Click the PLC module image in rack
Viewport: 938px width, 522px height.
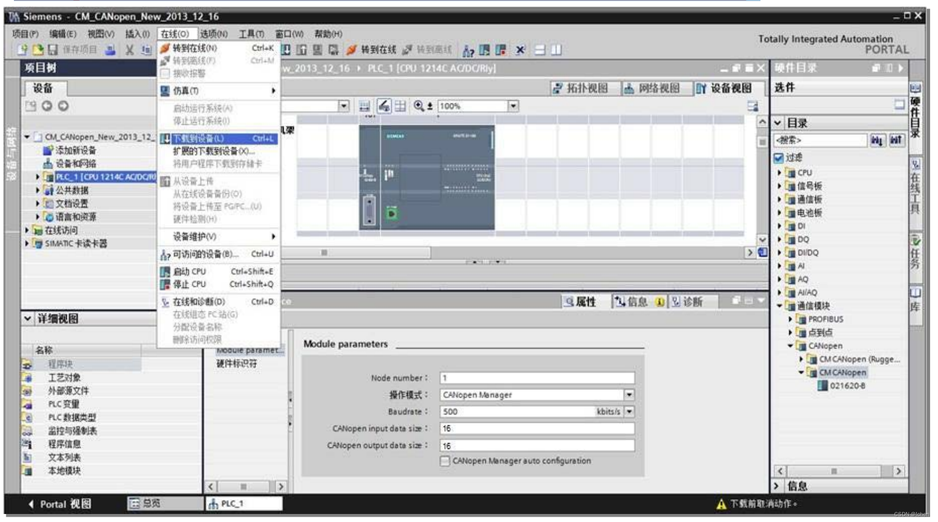[x=427, y=177]
